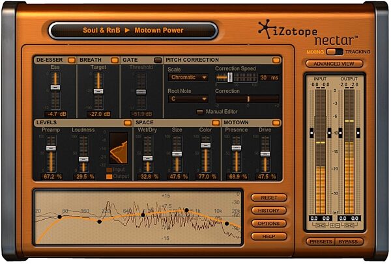Click the input gain readout 0.0 0.0
The height and width of the screenshot is (264, 391).
320,218
